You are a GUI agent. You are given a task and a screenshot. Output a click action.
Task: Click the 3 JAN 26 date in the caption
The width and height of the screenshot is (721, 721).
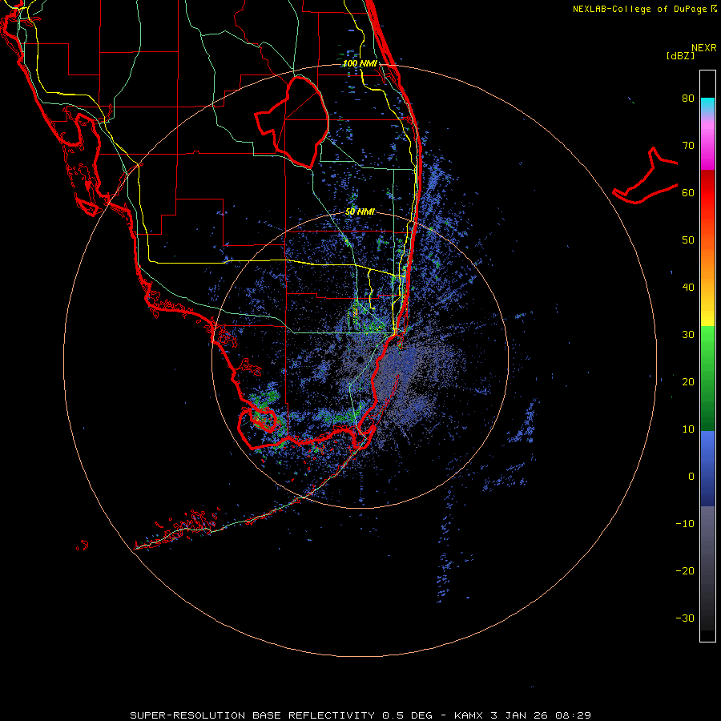[x=519, y=715]
